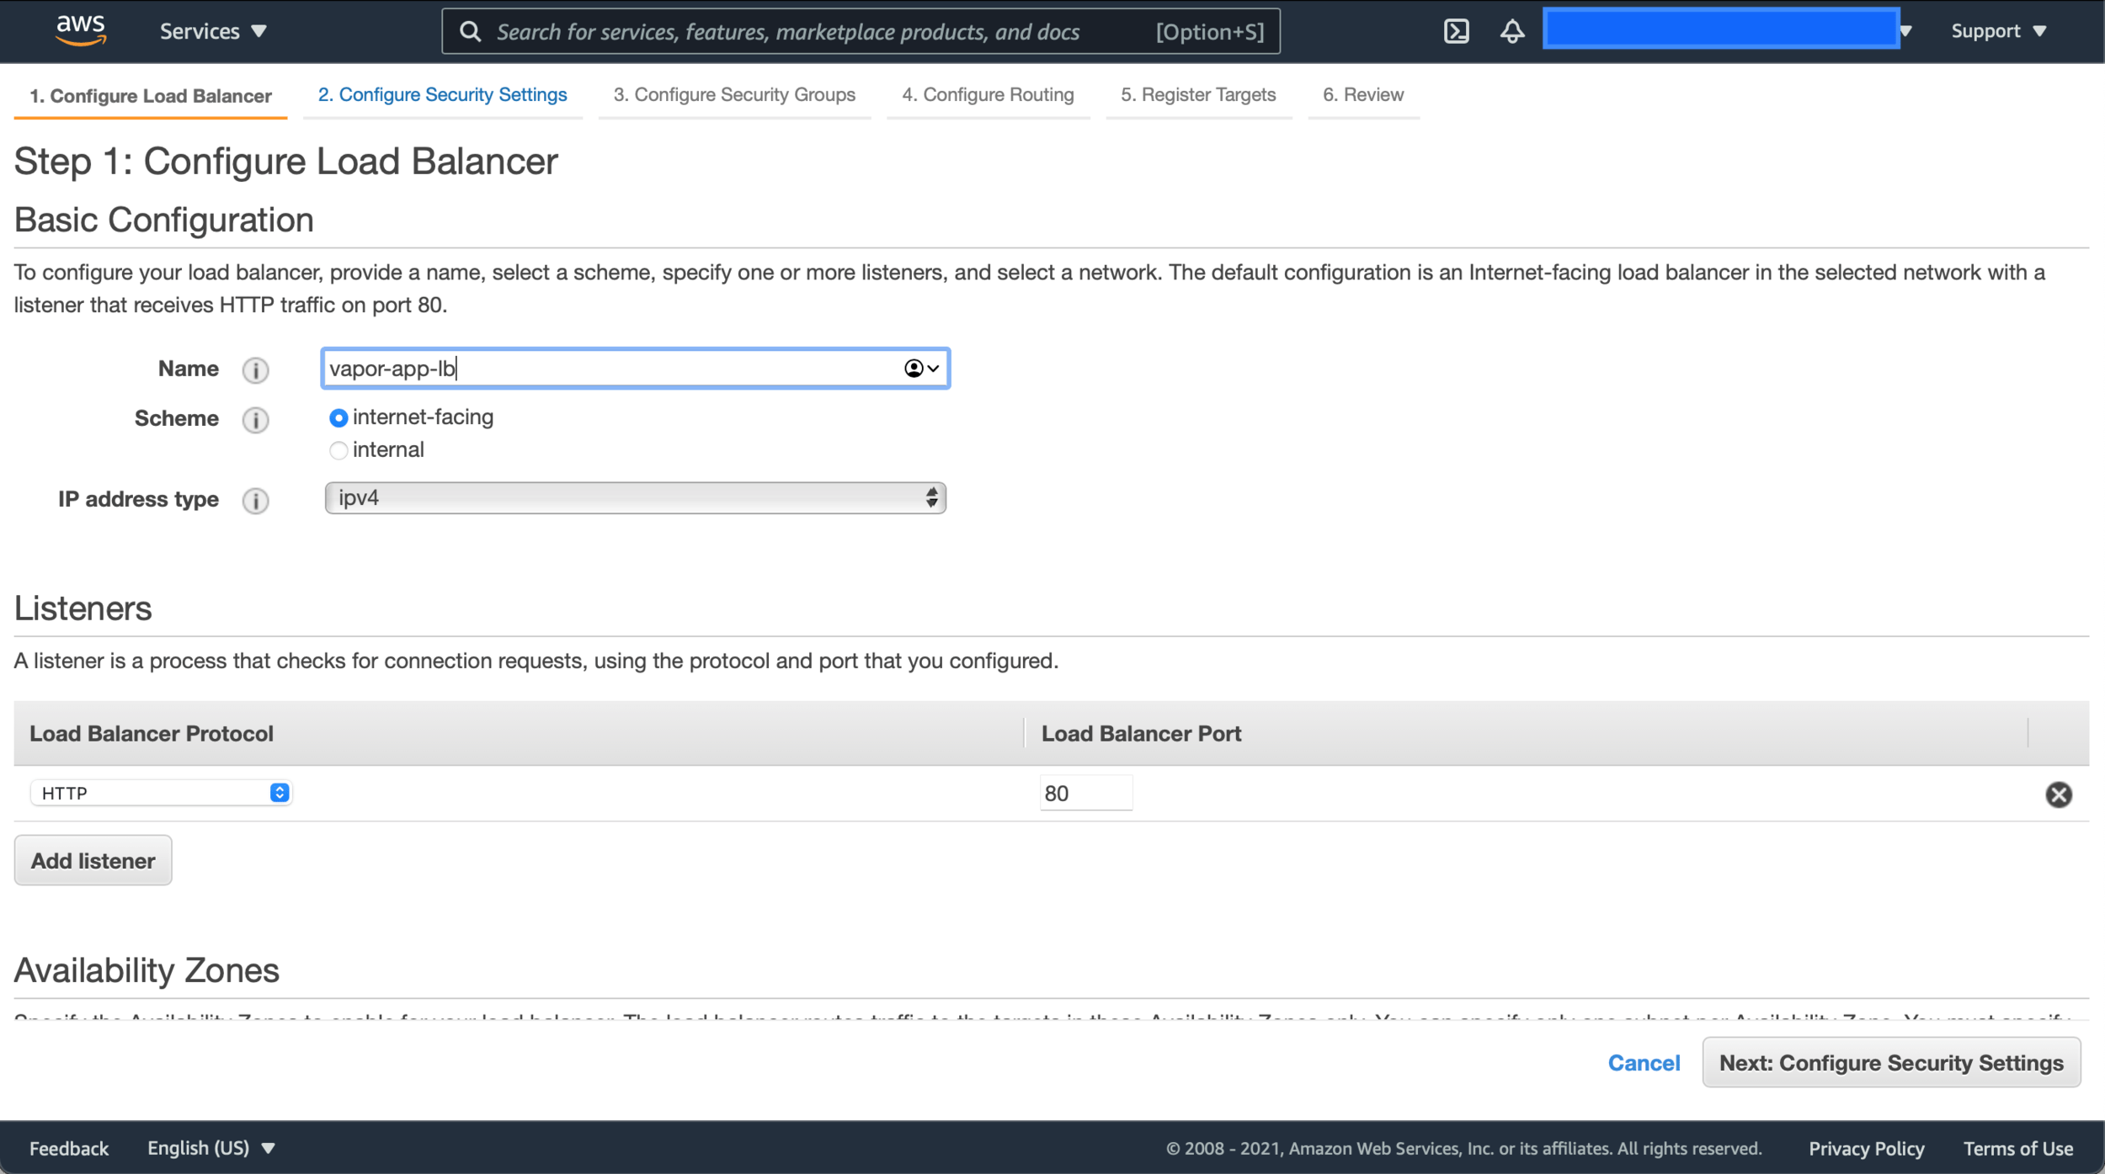Screen dimensions: 2105x1174
Task: Select the internal scheme radio button
Action: coord(338,451)
